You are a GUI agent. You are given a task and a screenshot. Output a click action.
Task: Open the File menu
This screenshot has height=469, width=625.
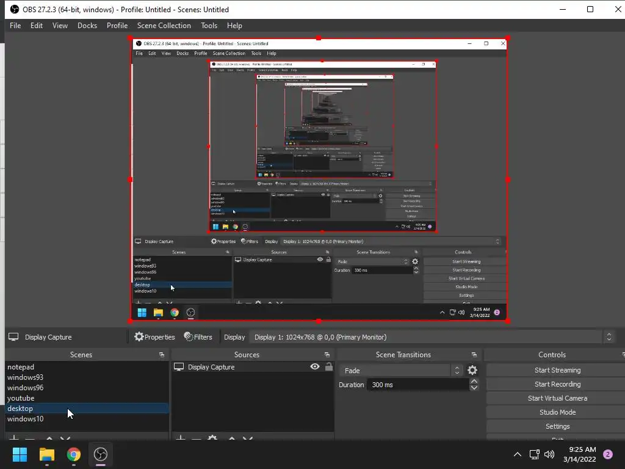(x=15, y=26)
